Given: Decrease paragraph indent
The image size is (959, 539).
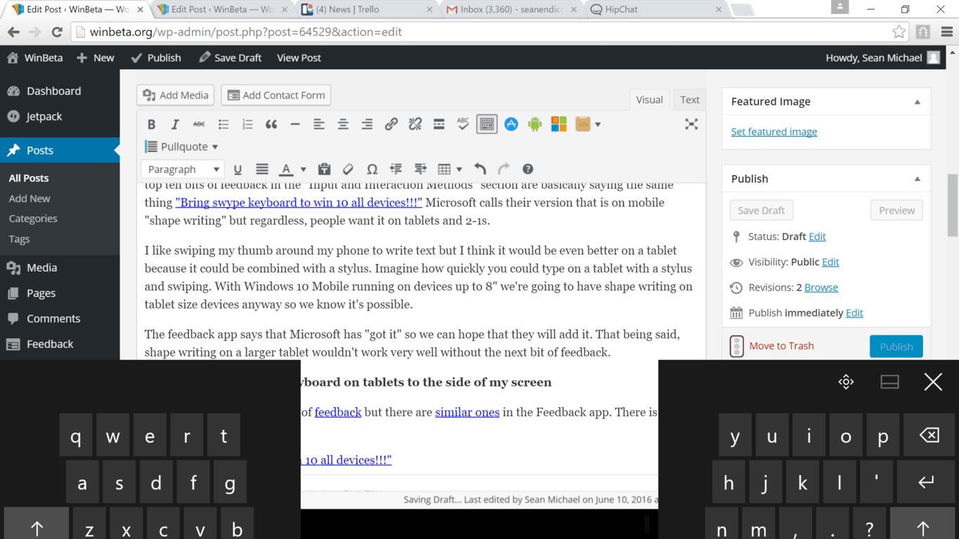Looking at the screenshot, I should pos(396,169).
